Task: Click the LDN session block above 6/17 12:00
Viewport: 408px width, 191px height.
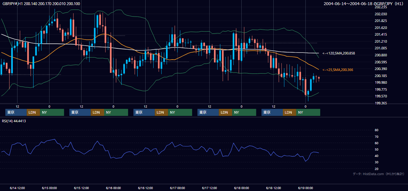Action: [x=225, y=112]
